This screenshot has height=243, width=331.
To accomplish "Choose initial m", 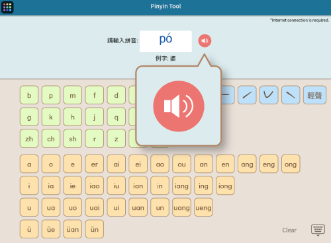I will (x=73, y=95).
